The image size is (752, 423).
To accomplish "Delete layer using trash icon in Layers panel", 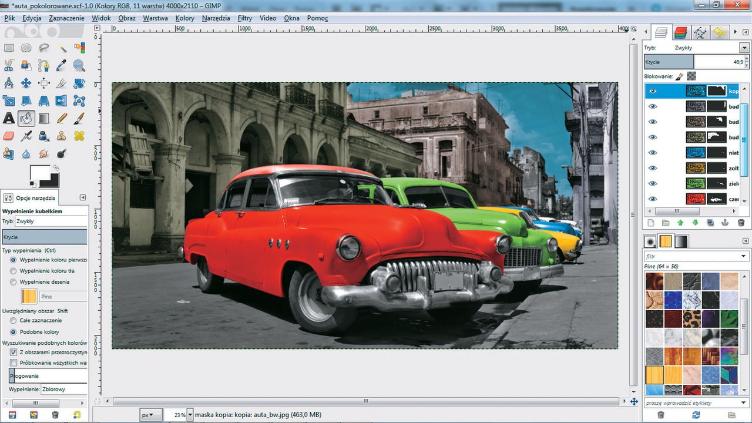I will (x=741, y=223).
